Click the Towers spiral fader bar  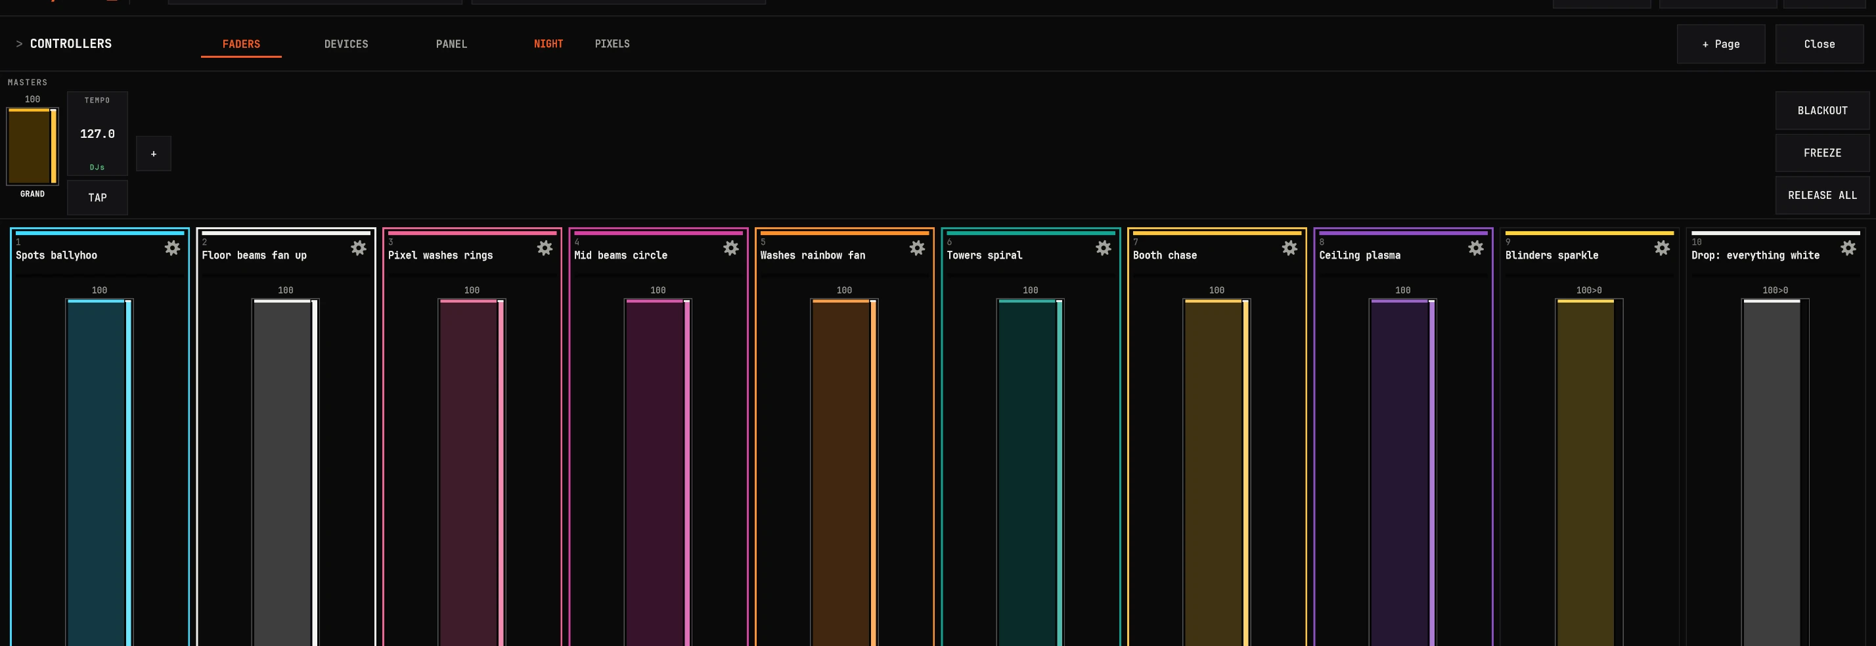[1031, 473]
